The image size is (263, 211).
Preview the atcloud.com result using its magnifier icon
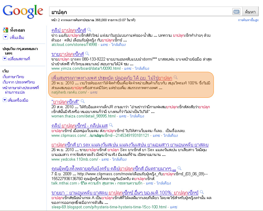pos(89,30)
